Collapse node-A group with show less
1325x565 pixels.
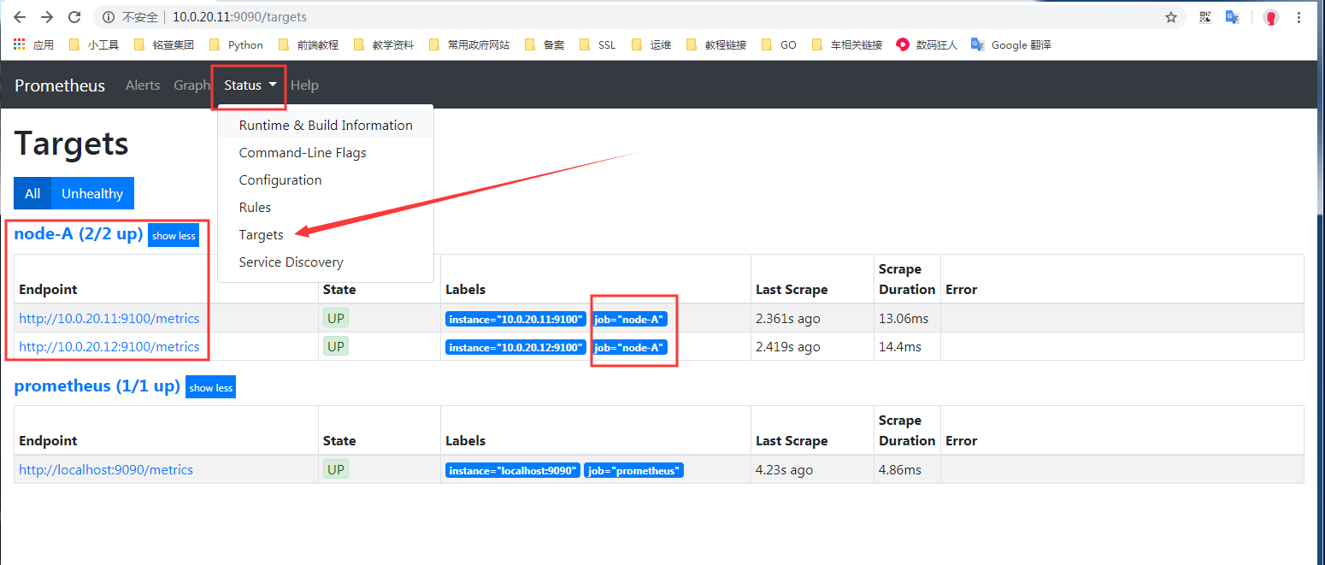click(x=174, y=236)
